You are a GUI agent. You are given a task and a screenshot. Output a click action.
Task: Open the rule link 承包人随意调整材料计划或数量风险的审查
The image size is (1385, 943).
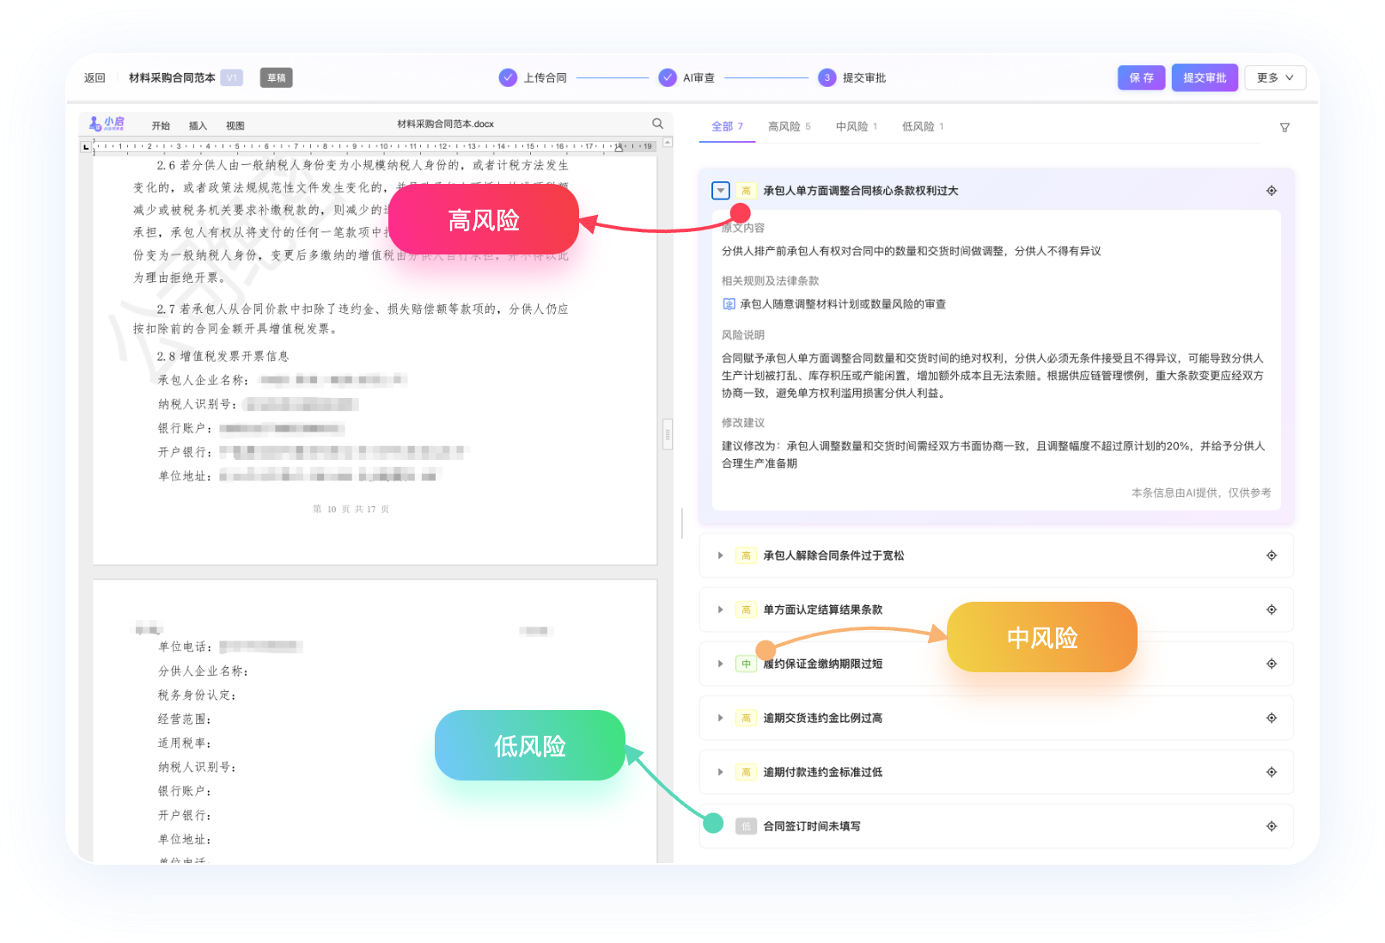(843, 304)
